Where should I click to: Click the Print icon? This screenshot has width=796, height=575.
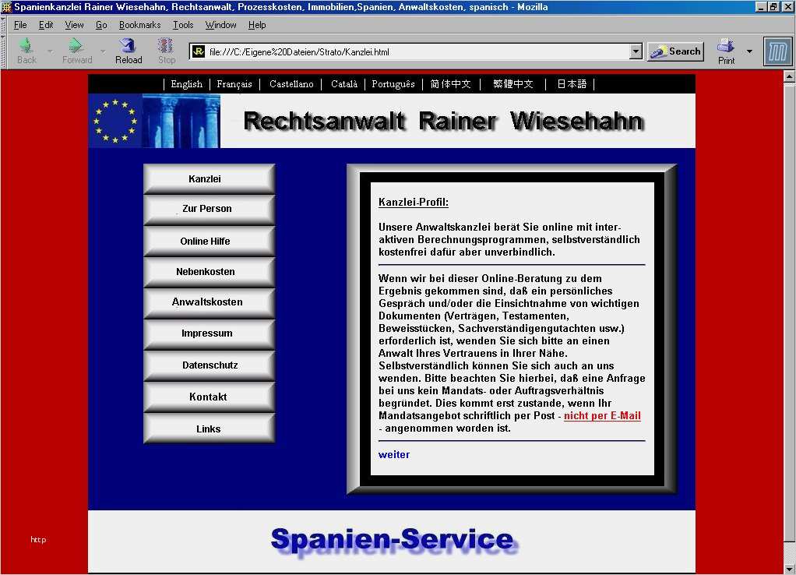coord(726,46)
